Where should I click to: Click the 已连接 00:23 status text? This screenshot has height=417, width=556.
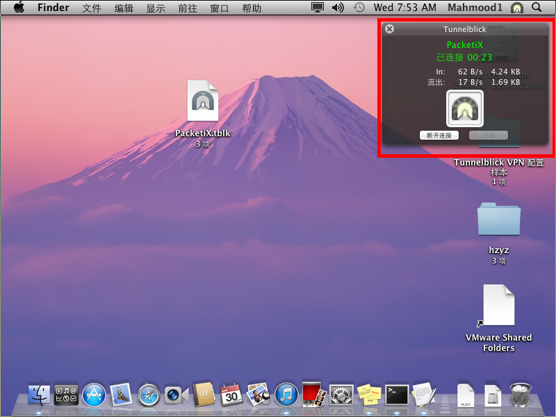pos(464,57)
